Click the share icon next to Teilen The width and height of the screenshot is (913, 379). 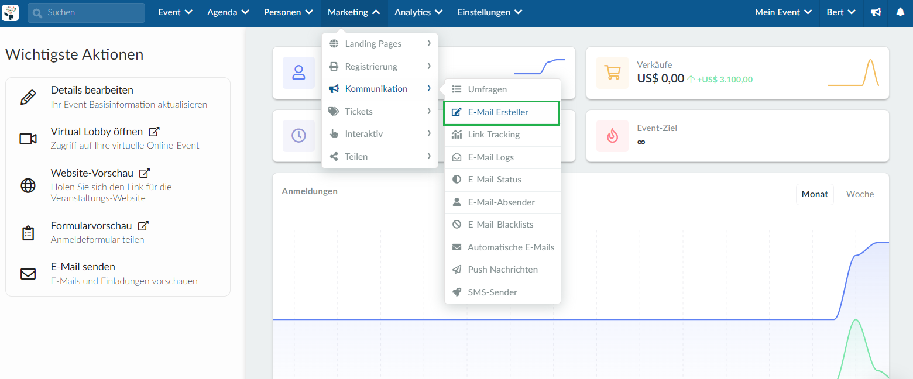click(334, 156)
